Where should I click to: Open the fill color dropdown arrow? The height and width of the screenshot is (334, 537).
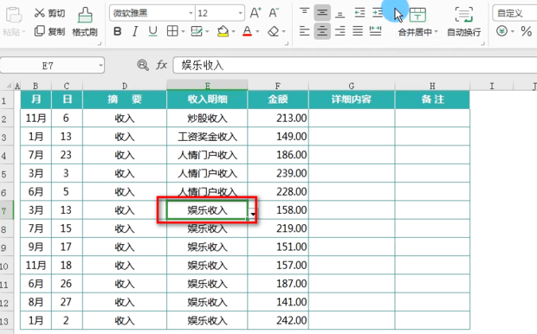click(233, 31)
